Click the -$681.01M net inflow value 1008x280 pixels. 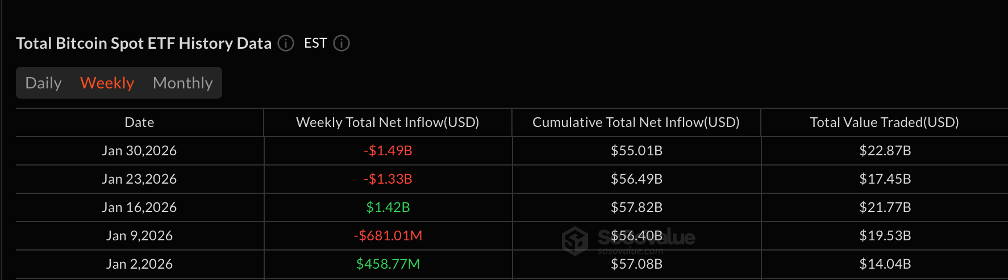point(388,236)
